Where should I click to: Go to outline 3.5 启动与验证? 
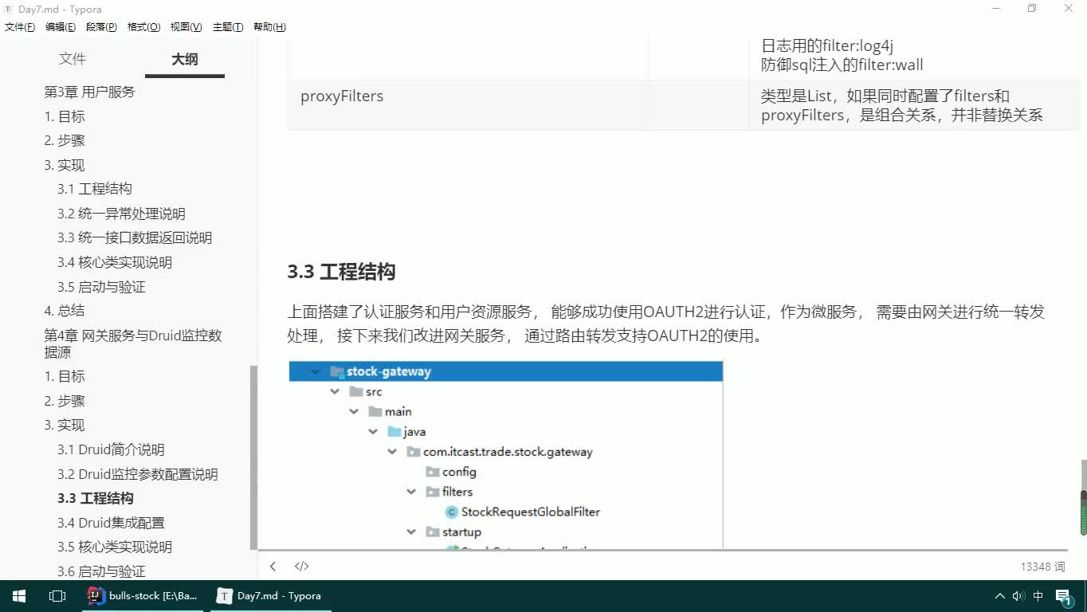pyautogui.click(x=101, y=288)
